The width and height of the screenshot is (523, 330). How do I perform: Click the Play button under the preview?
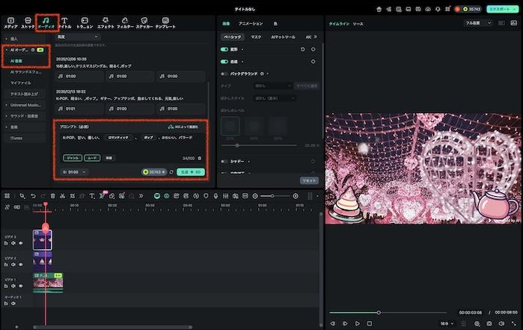(x=357, y=324)
